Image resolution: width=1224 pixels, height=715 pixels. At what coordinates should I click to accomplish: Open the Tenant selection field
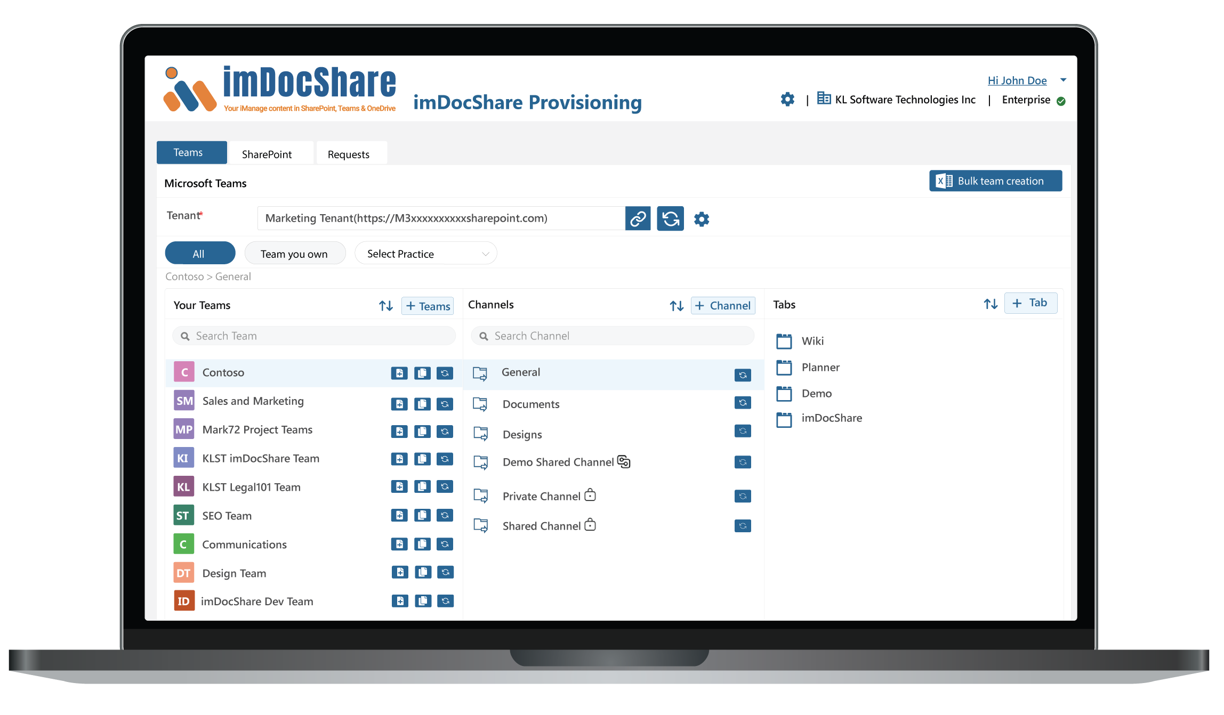(x=441, y=218)
